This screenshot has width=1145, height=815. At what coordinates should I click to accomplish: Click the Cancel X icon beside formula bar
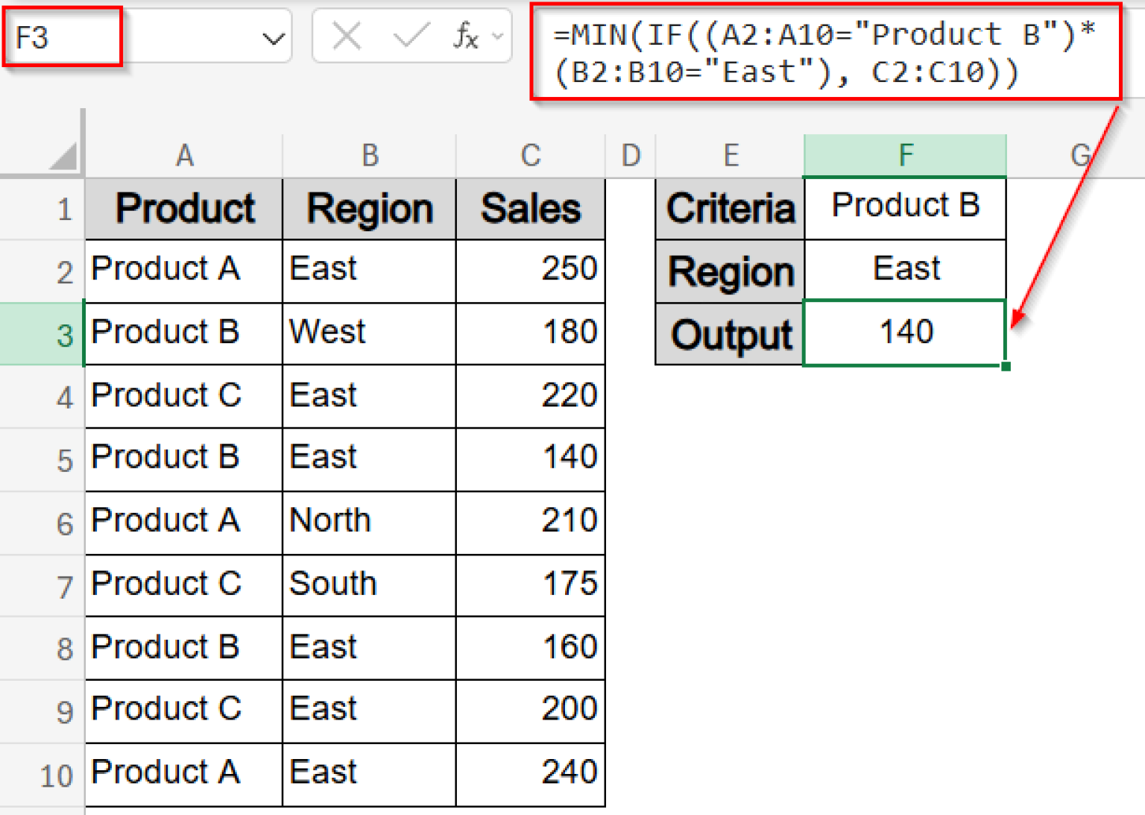pos(346,35)
